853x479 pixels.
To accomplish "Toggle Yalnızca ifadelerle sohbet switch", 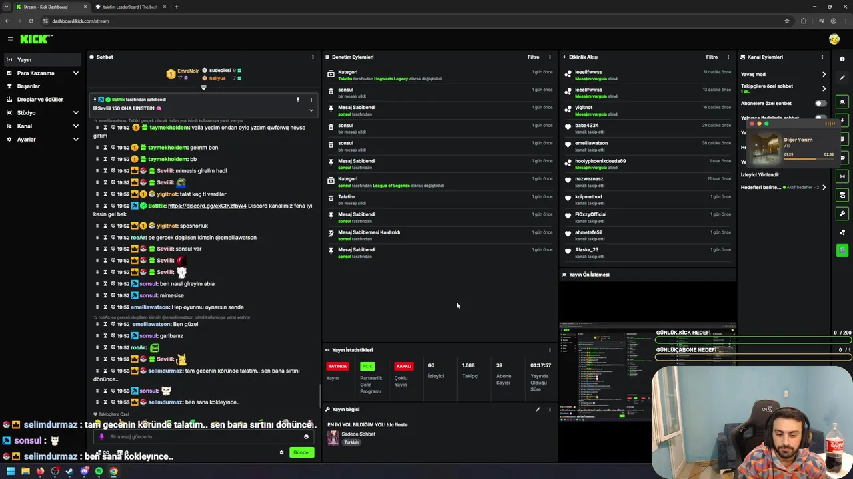I will (x=820, y=118).
